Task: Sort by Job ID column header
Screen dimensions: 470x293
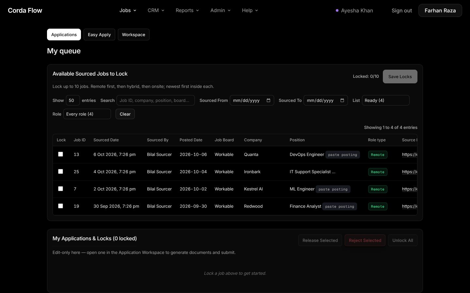Action: click(x=80, y=140)
